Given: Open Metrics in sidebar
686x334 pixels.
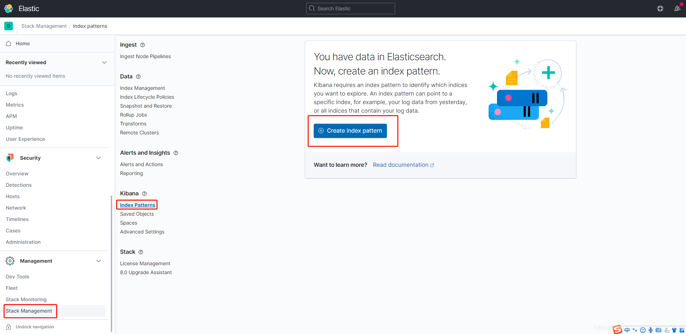Looking at the screenshot, I should (x=15, y=105).
